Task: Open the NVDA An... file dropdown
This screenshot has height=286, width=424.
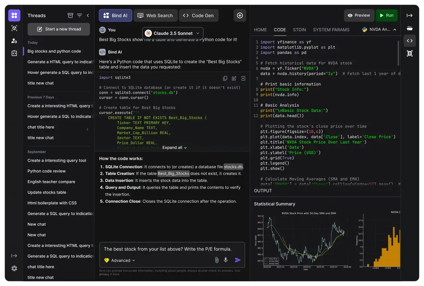Action: click(x=380, y=29)
